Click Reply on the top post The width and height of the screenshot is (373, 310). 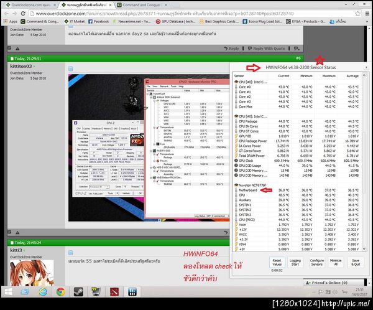(x=231, y=49)
